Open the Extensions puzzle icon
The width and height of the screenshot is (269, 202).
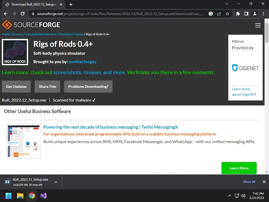pos(238,14)
